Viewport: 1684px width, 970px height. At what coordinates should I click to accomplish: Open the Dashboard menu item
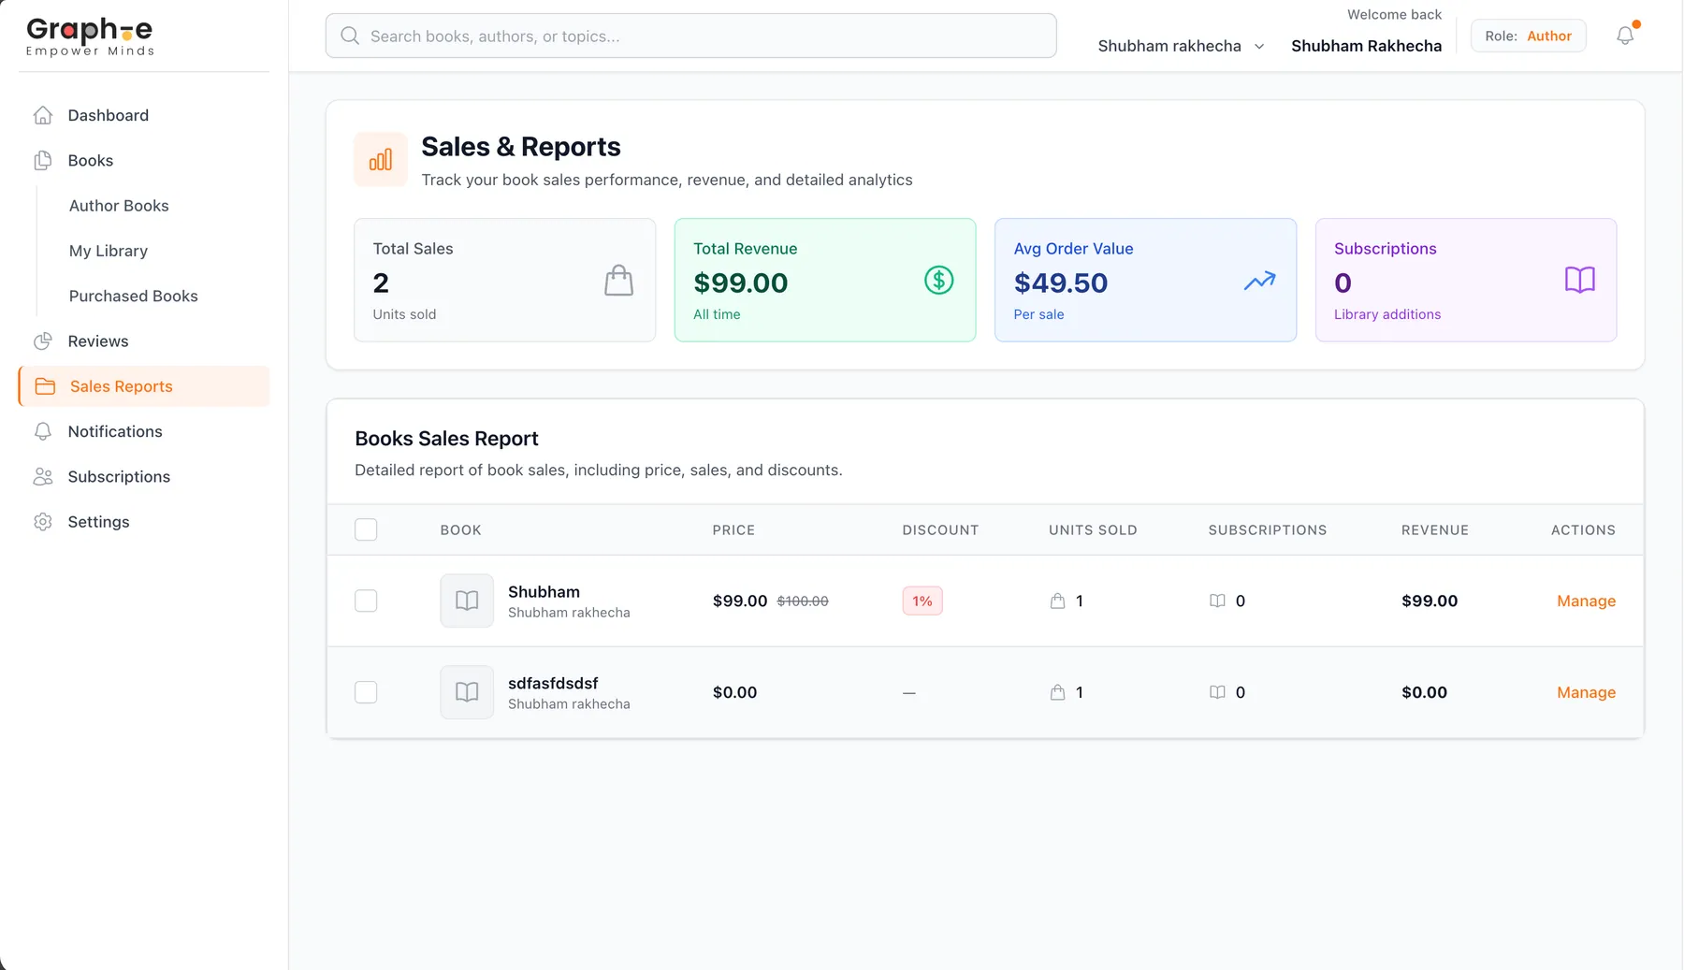pyautogui.click(x=144, y=115)
